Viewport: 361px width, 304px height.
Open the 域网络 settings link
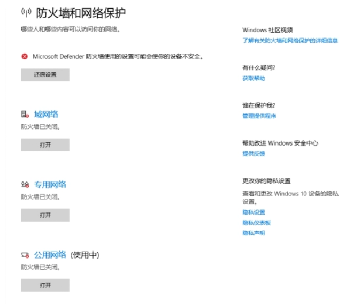pos(46,115)
